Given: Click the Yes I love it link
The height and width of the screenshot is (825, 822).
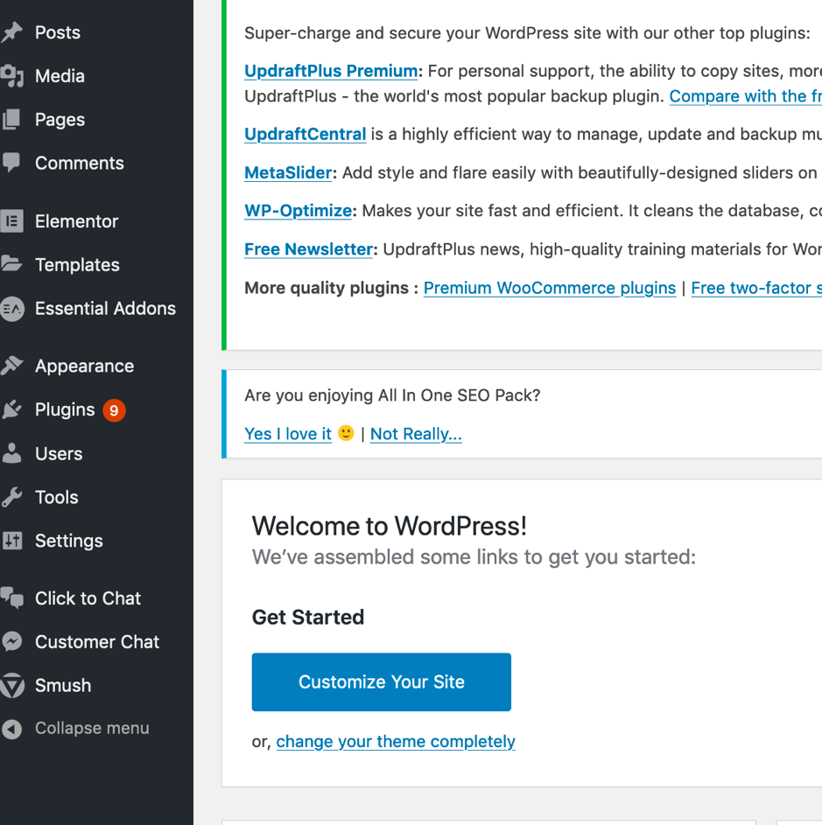Looking at the screenshot, I should pos(288,434).
